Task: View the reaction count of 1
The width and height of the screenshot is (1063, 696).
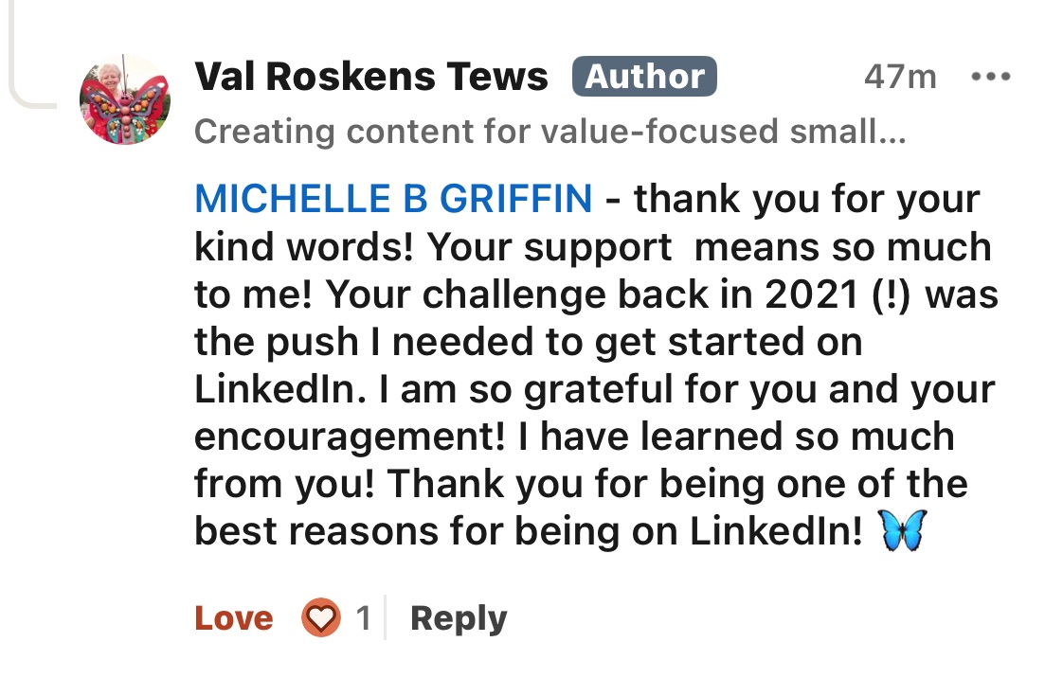Action: pos(363,618)
